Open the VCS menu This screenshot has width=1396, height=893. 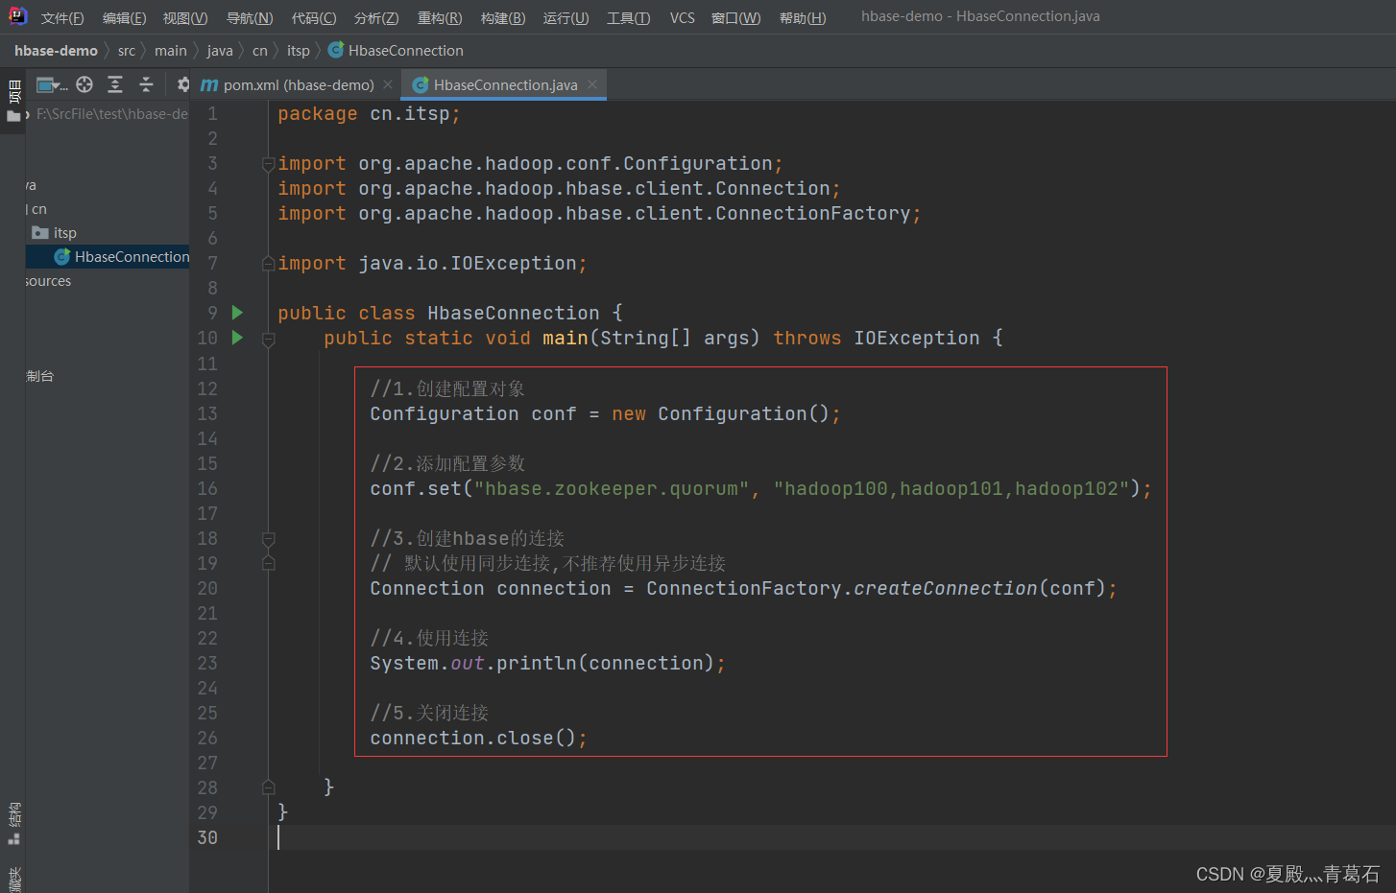683,18
